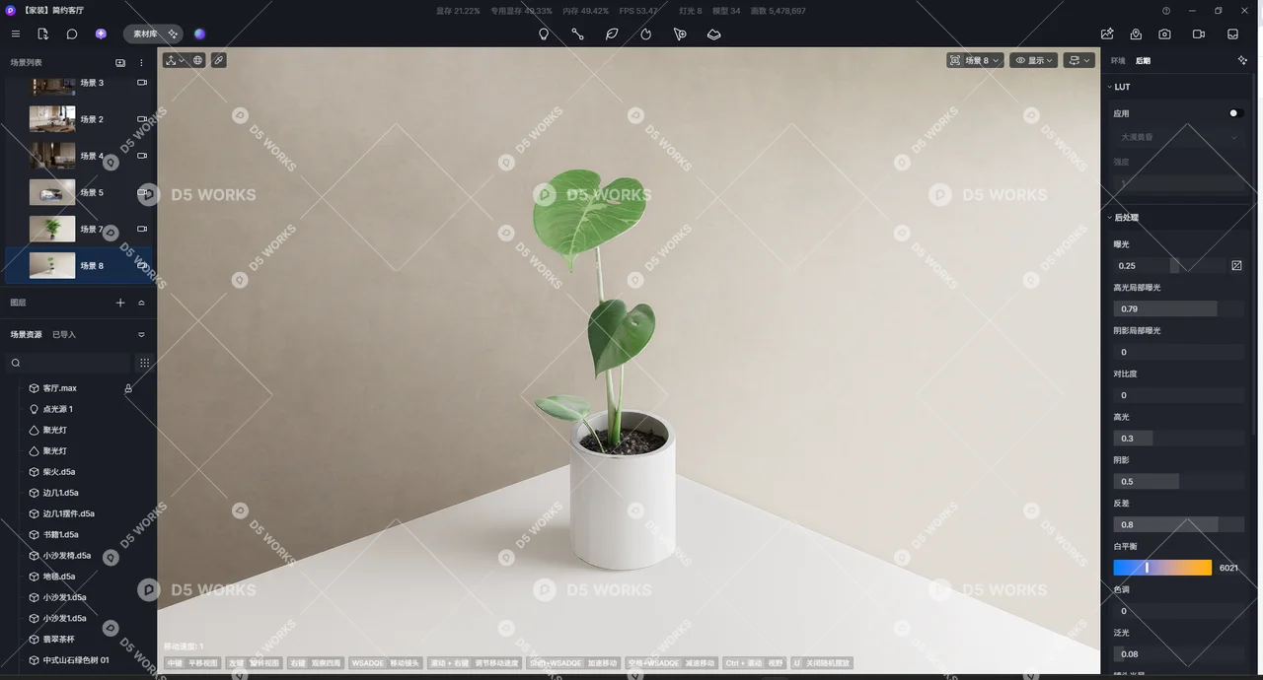The height and width of the screenshot is (680, 1263).
Task: Adjust the 高光局部曝光 slider
Action: tap(1179, 308)
